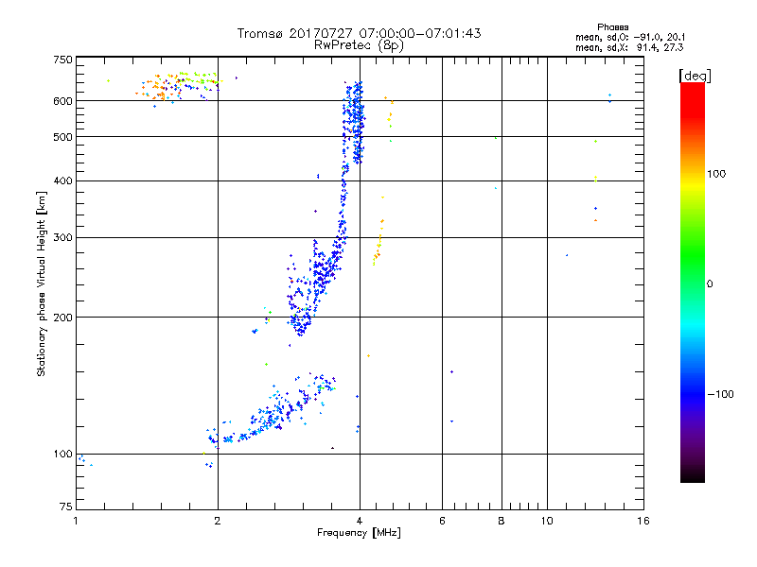Click the 'Frequency [MHz]' axis label
This screenshot has height=567, width=757.
pyautogui.click(x=359, y=533)
